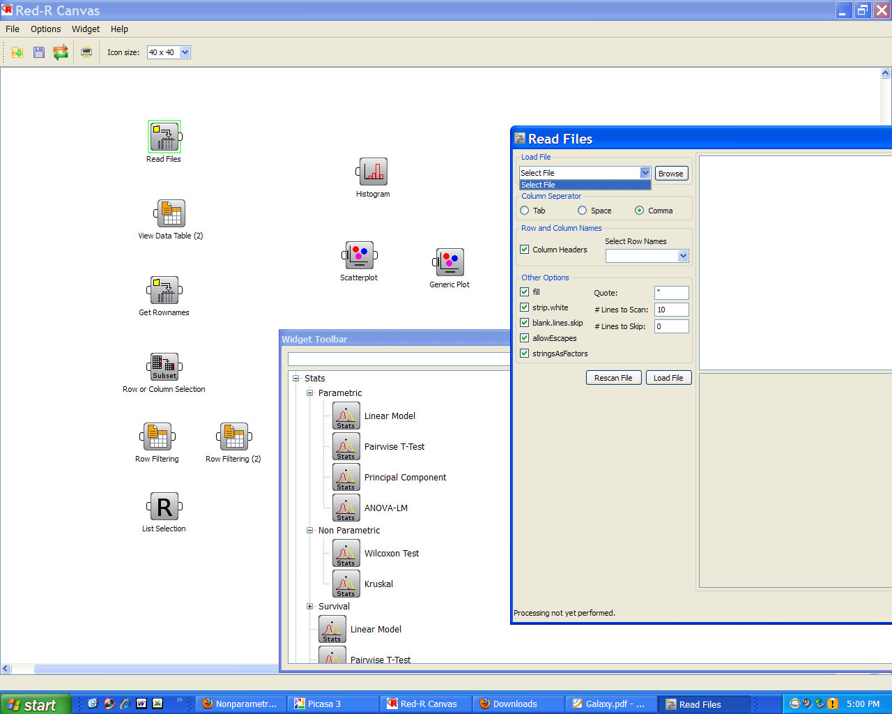Select the Tab column separator option

(525, 211)
